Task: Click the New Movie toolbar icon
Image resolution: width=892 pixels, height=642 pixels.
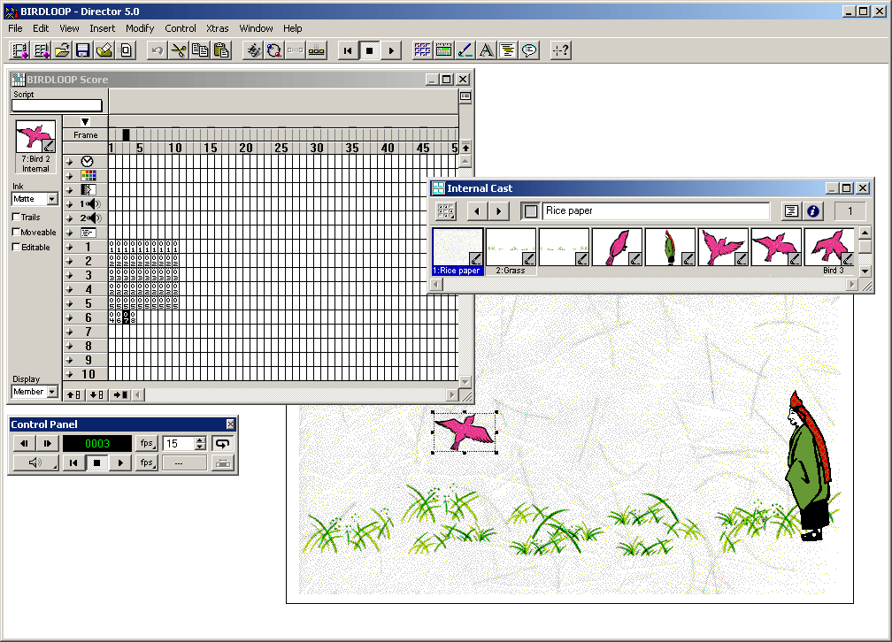Action: click(19, 50)
